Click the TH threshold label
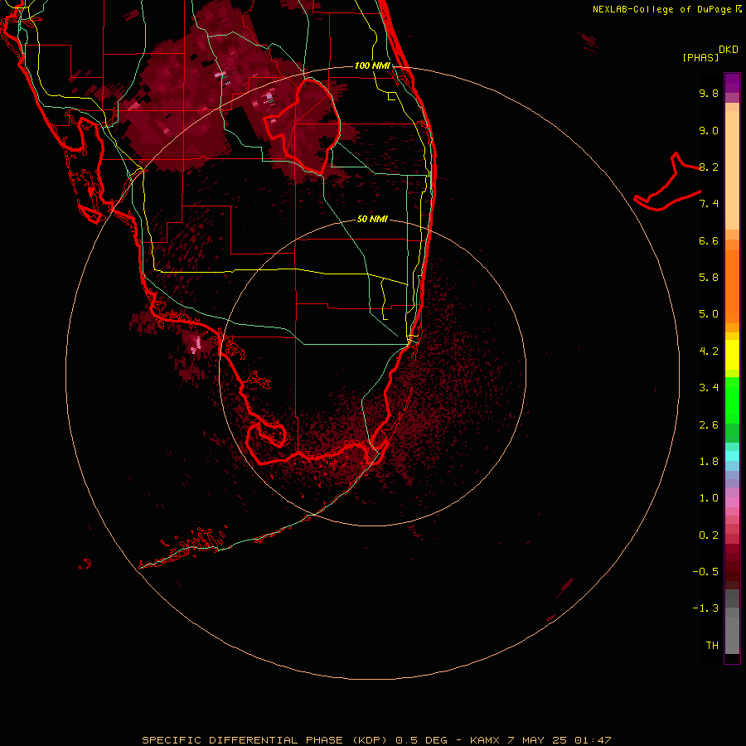 click(712, 646)
